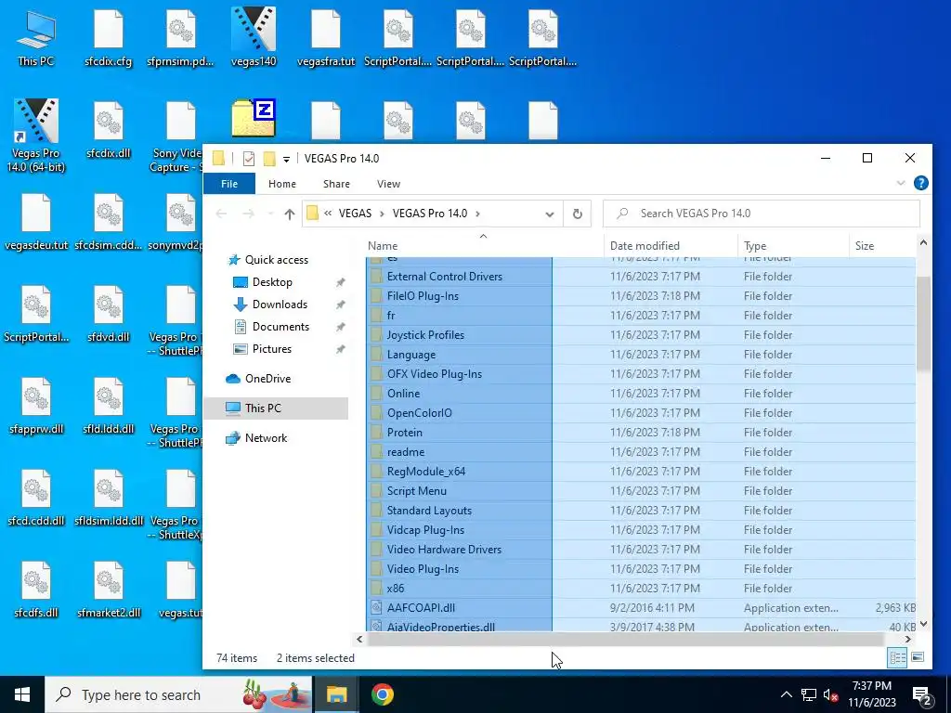
Task: Select sfmarket2.dll desktop file
Action: 109,590
